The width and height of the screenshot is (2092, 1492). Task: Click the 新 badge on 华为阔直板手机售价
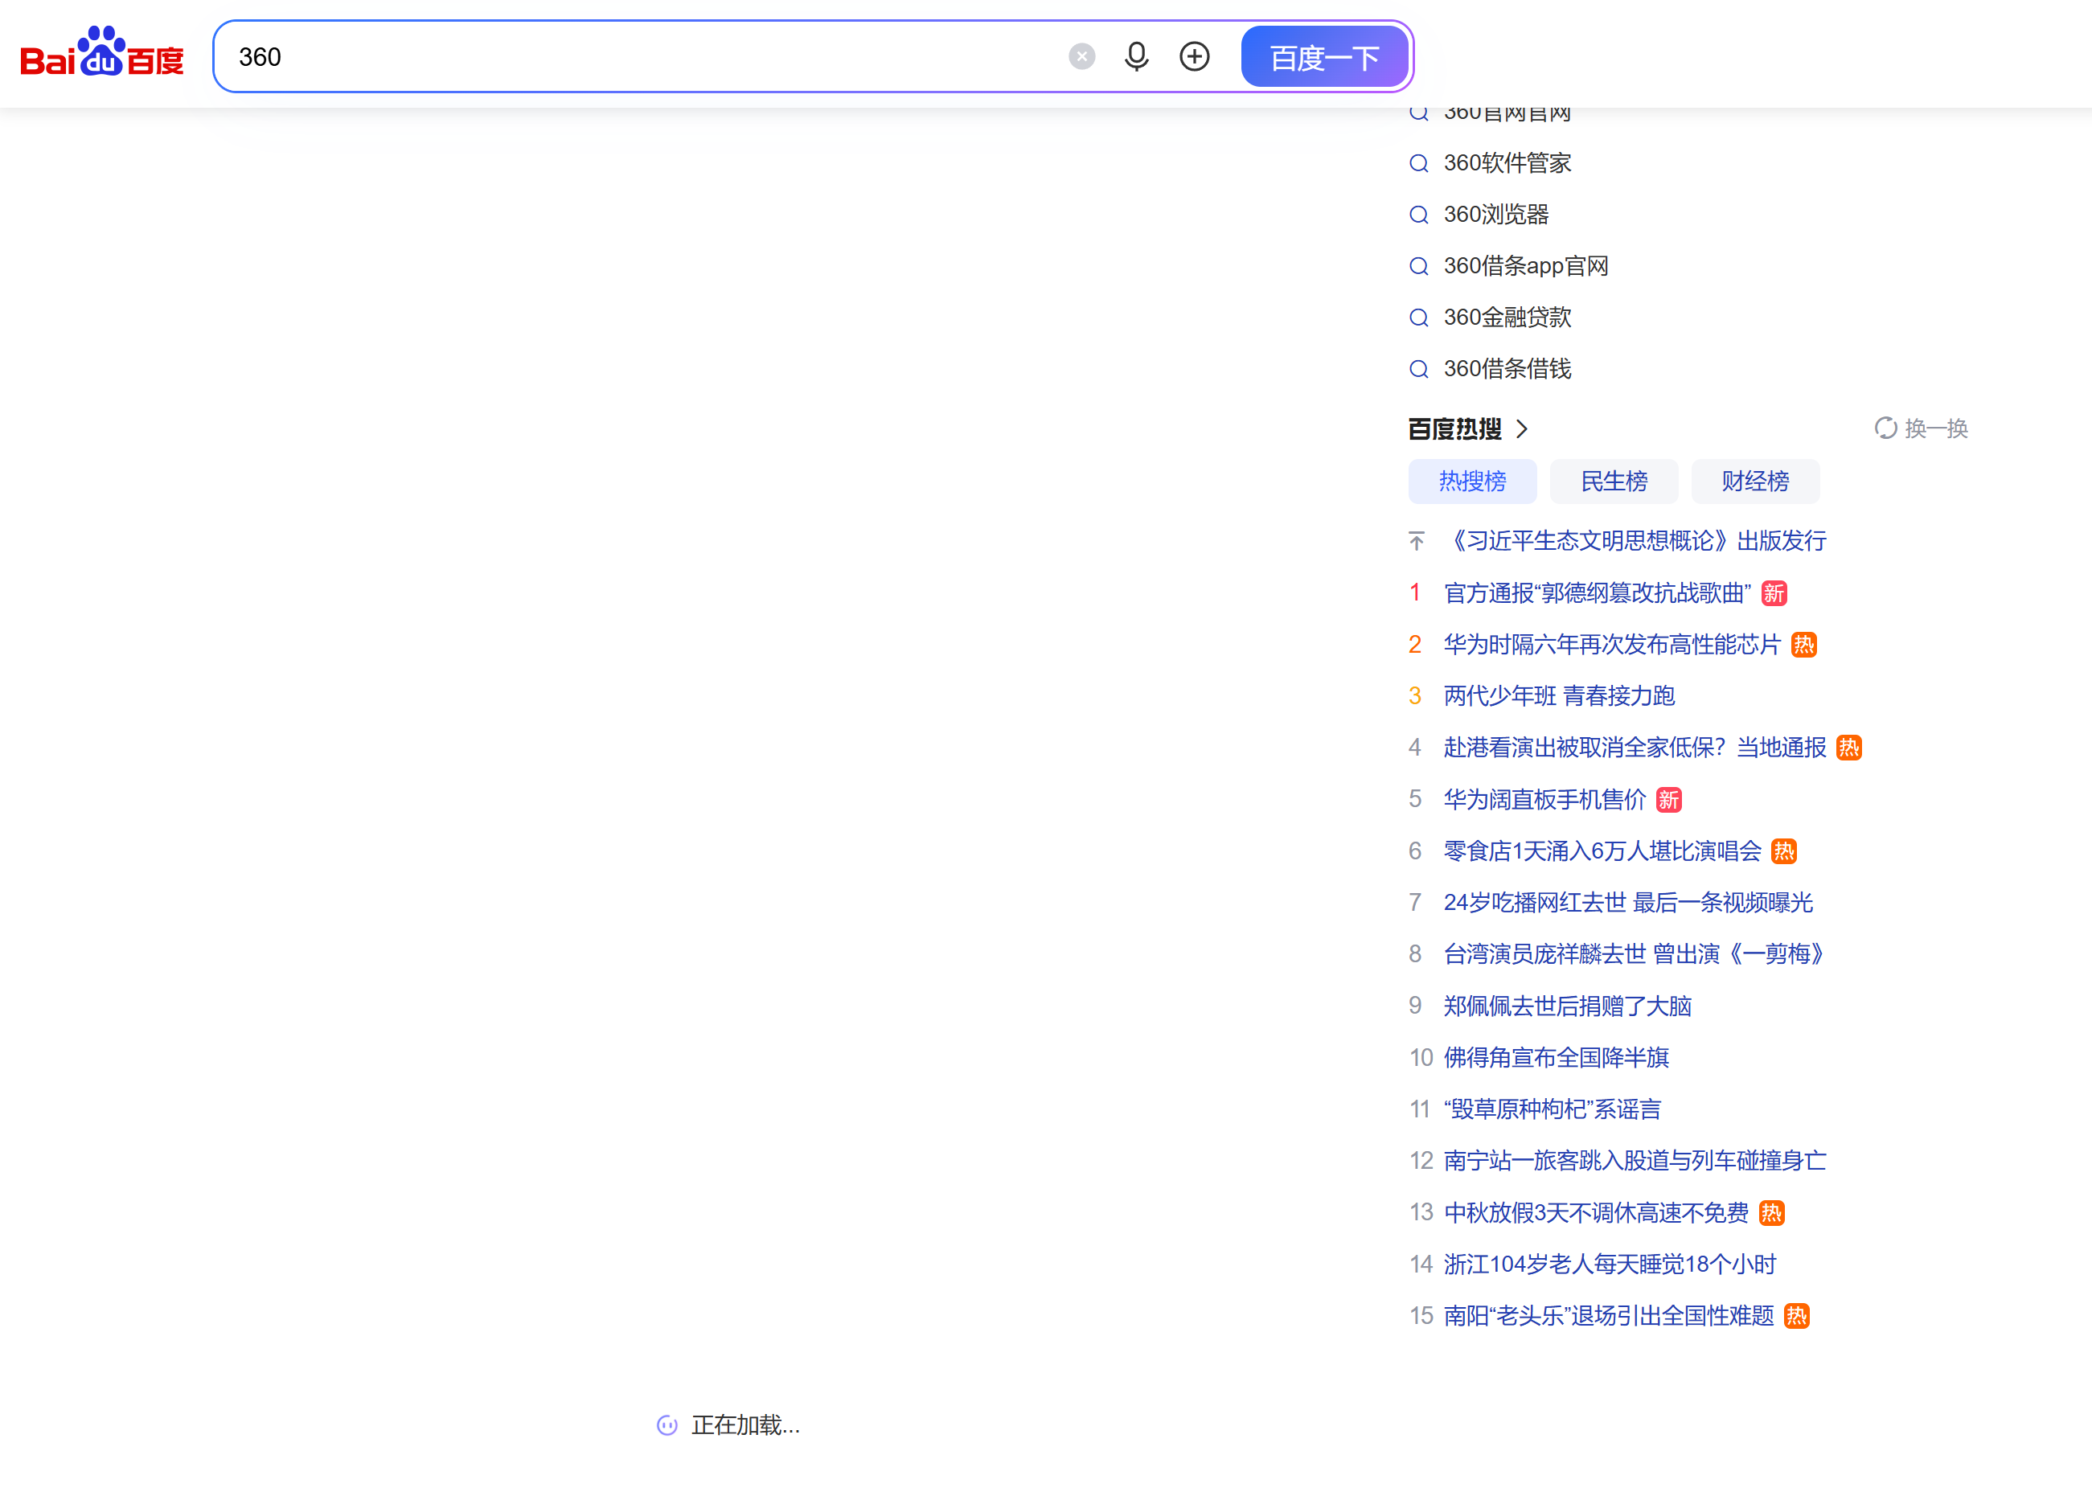(1668, 800)
